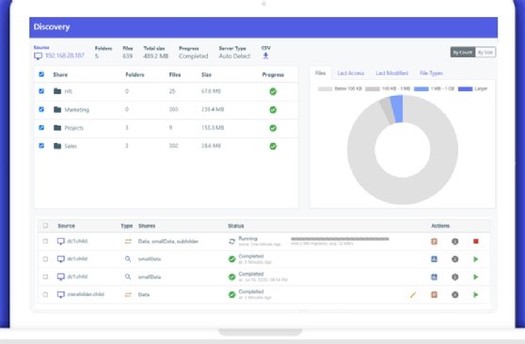Switch chart to By Count
Image resolution: width=525 pixels, height=344 pixels.
(x=463, y=53)
